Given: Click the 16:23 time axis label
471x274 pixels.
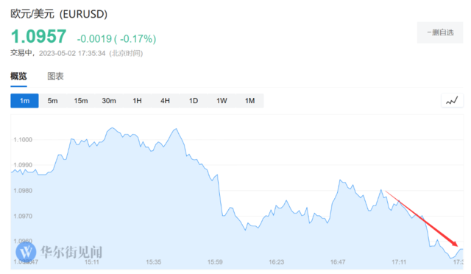Looking at the screenshot, I should pyautogui.click(x=277, y=262).
